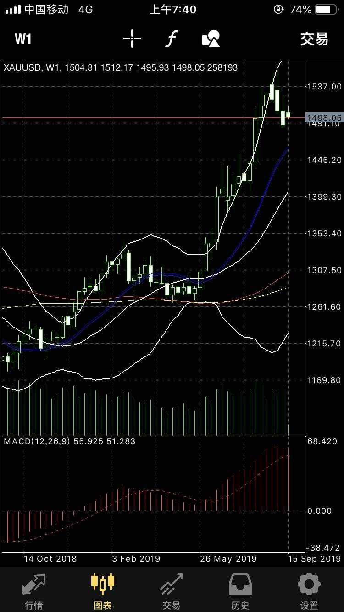Activate the crosshair tool
The width and height of the screenshot is (344, 612).
click(x=132, y=39)
